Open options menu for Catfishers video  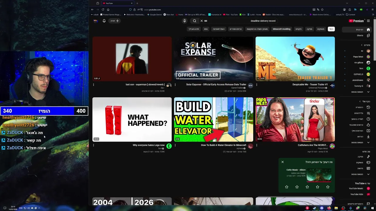256,145
